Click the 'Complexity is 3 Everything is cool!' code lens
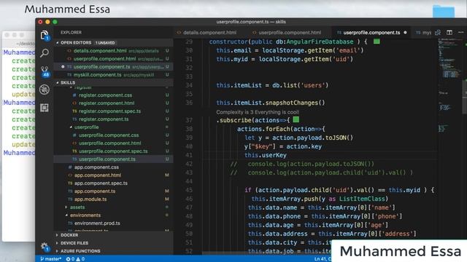This screenshot has height=262, width=467. [258, 112]
